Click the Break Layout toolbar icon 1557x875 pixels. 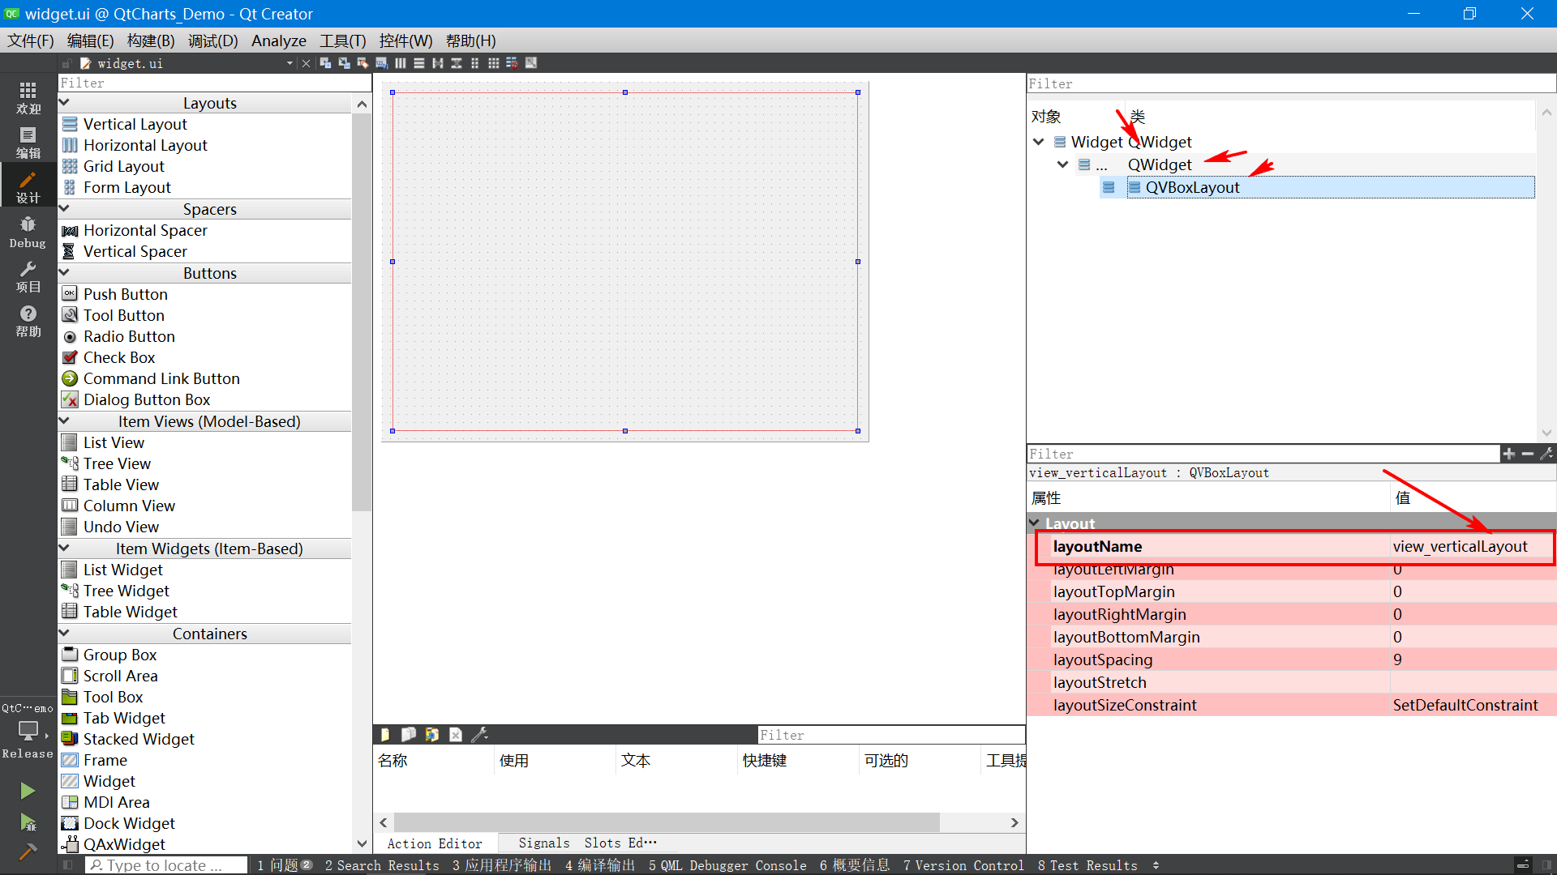click(x=513, y=63)
